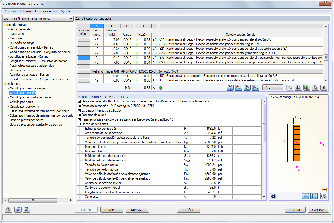The height and width of the screenshot is (223, 334).
Task: Expand Factores de ajuste row
Action: point(79,115)
